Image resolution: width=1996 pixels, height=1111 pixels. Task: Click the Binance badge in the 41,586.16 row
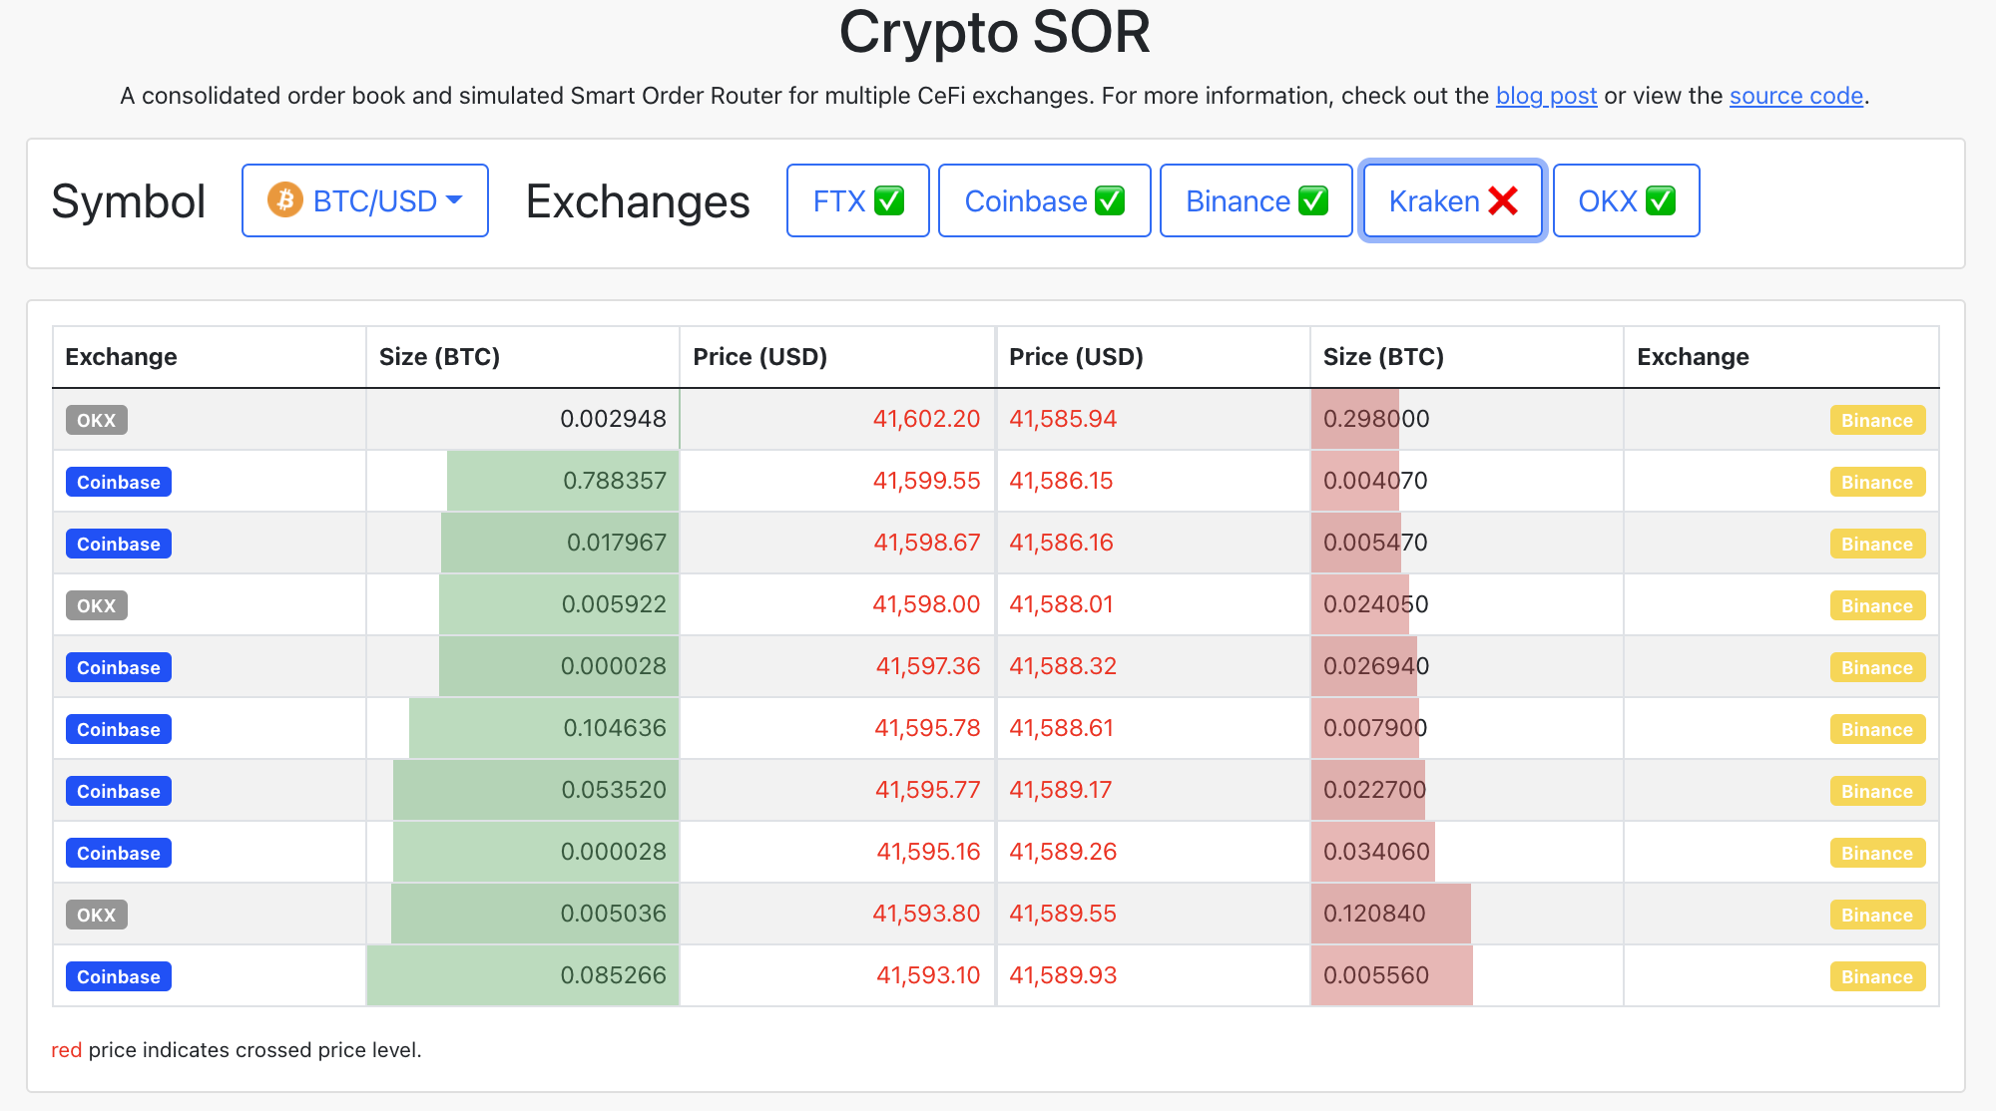[1877, 544]
